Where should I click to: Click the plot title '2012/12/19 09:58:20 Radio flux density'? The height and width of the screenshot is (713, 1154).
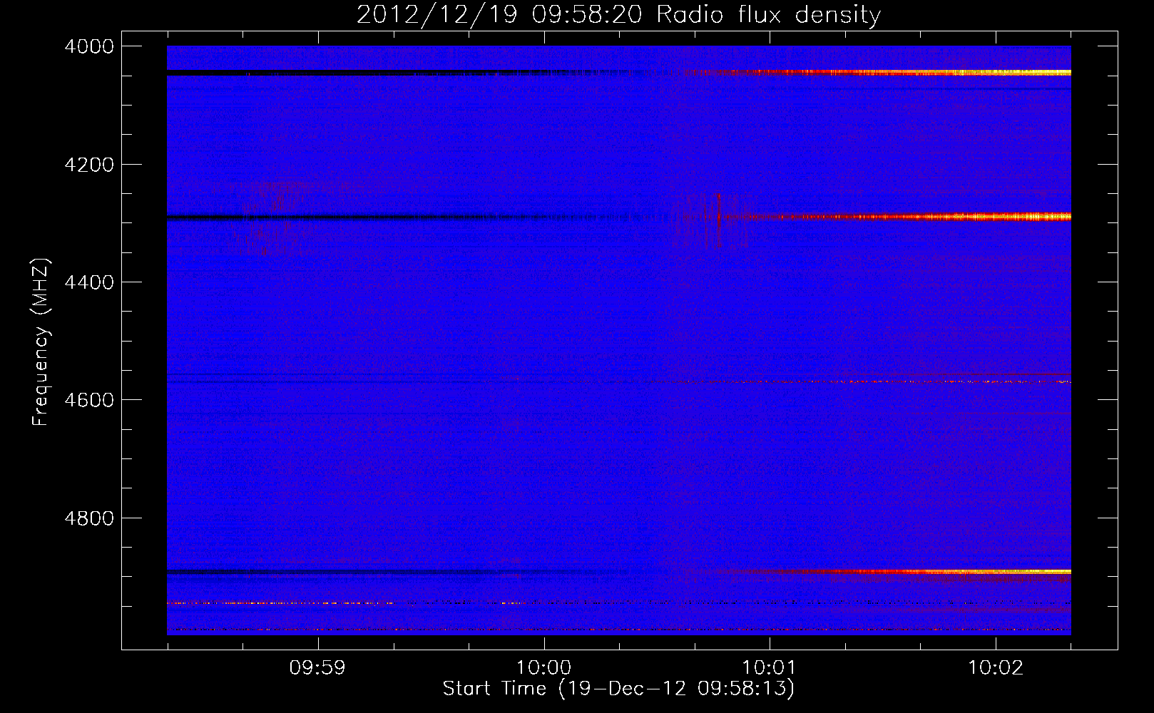click(618, 14)
